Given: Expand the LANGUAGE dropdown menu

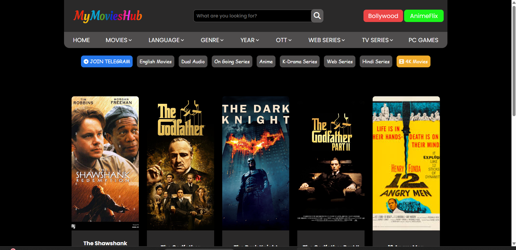Looking at the screenshot, I should (166, 40).
